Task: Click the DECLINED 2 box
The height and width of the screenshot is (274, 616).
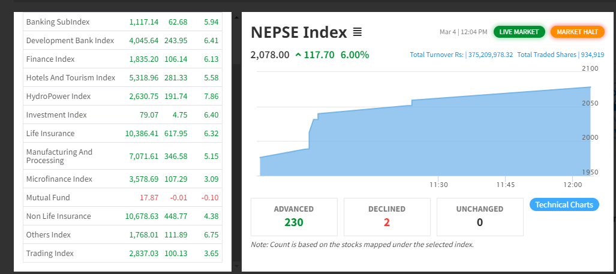Action: point(387,216)
